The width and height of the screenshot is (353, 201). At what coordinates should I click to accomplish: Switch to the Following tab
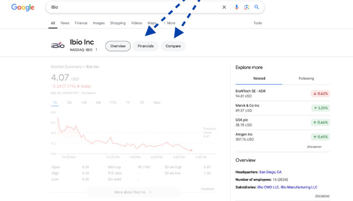pos(306,78)
